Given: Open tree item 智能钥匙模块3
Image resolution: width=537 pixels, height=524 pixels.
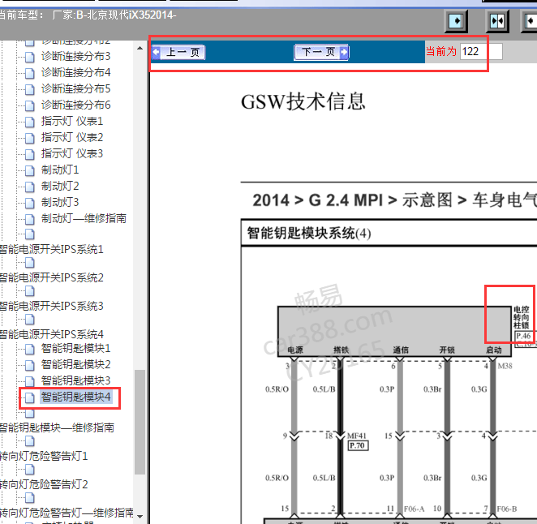Looking at the screenshot, I should pos(75,380).
